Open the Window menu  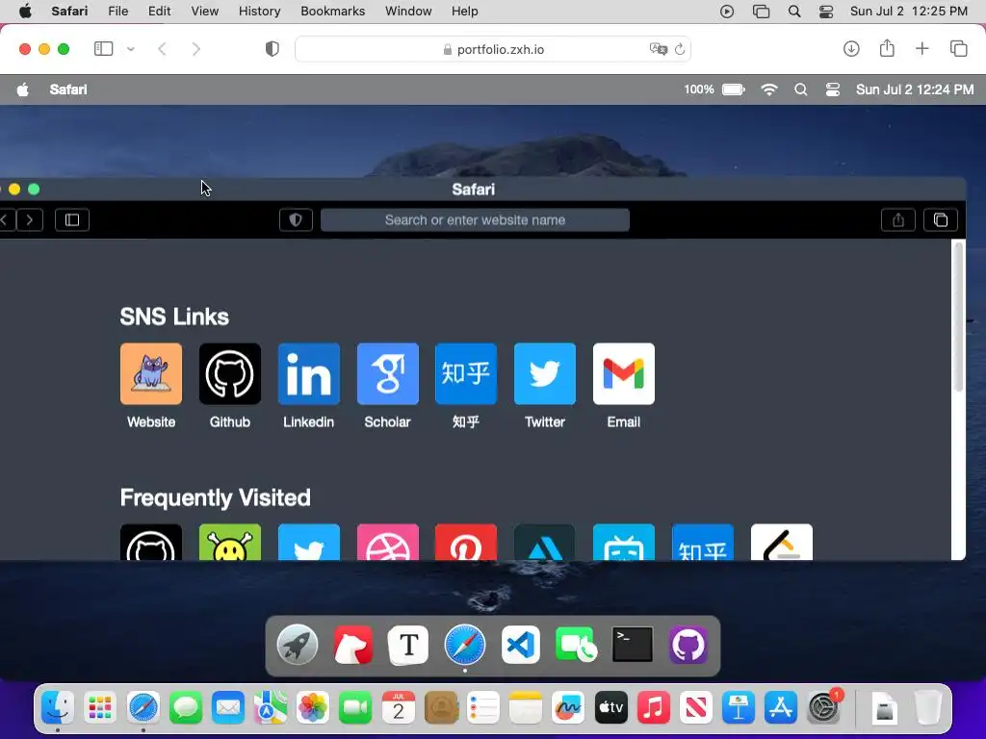pos(408,12)
